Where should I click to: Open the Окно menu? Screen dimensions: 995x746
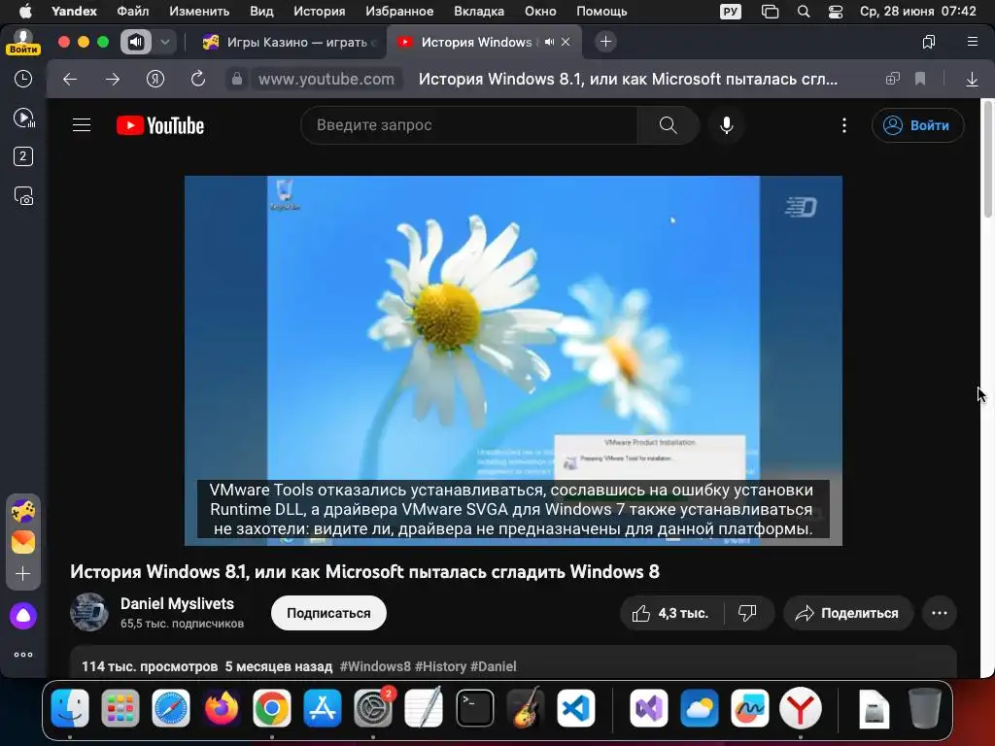click(540, 12)
